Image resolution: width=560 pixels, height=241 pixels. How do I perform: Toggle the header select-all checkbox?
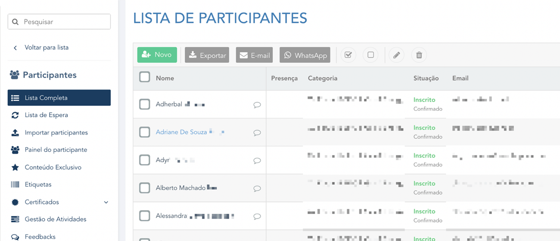pos(145,77)
